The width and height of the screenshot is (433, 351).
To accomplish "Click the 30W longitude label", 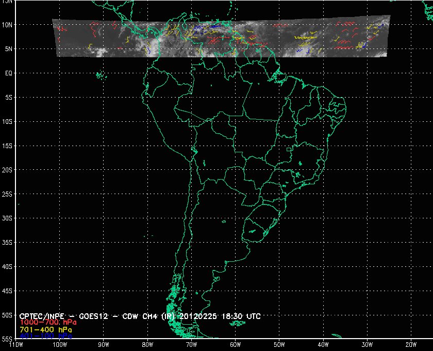I will [x=367, y=345].
